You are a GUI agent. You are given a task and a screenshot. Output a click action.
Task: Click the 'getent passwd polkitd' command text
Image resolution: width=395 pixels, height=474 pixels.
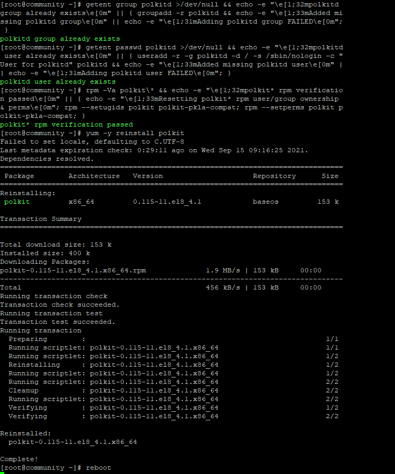point(131,48)
